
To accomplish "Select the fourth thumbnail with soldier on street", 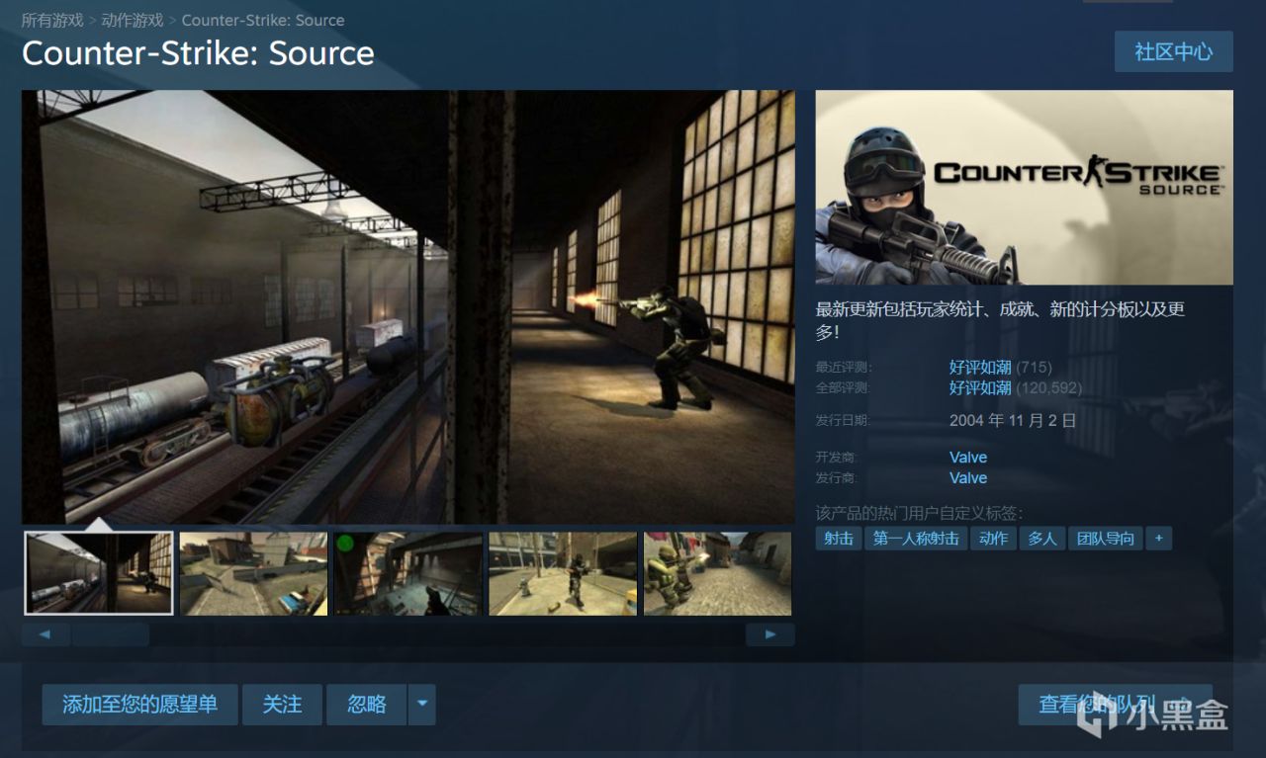I will pos(563,573).
